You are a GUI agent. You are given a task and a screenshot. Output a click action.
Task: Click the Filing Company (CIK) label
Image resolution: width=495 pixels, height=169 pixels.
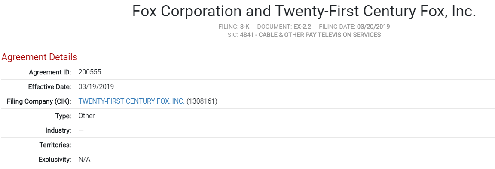pyautogui.click(x=39, y=101)
